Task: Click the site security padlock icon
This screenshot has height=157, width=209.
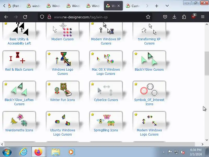Action: coord(49,17)
